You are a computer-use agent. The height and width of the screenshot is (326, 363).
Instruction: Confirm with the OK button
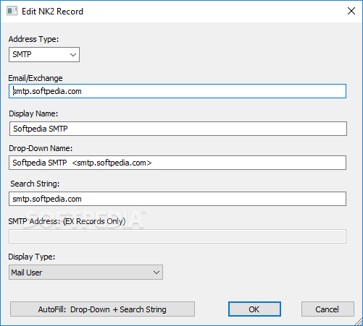(254, 309)
